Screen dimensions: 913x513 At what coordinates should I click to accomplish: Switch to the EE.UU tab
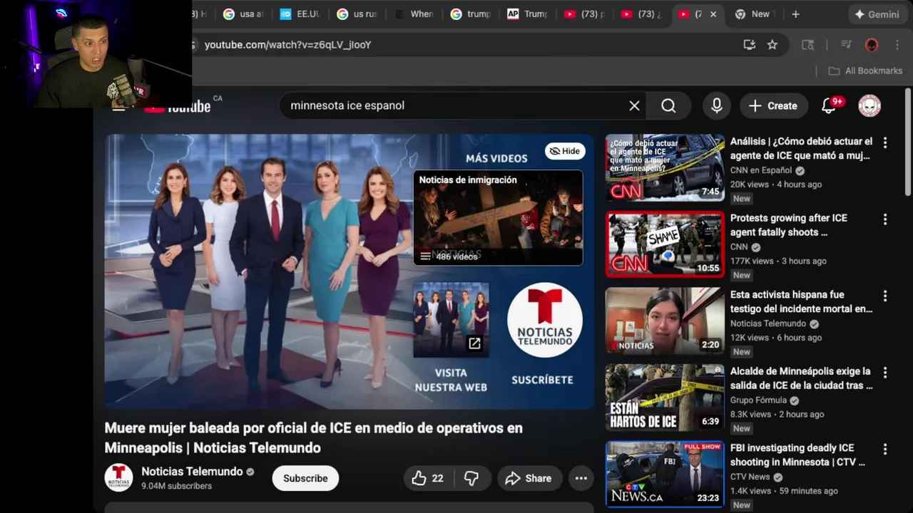click(300, 14)
